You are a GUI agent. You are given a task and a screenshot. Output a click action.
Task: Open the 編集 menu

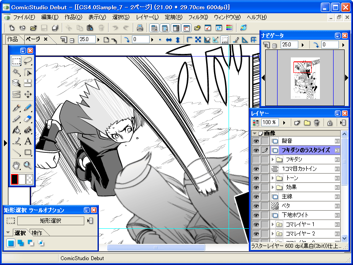(x=50, y=17)
